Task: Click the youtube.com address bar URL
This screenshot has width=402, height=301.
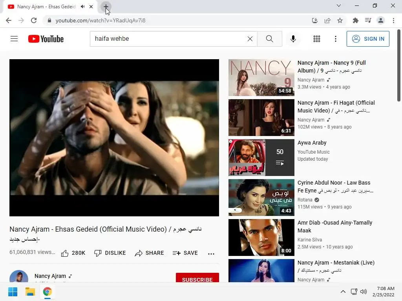Action: 100,20
